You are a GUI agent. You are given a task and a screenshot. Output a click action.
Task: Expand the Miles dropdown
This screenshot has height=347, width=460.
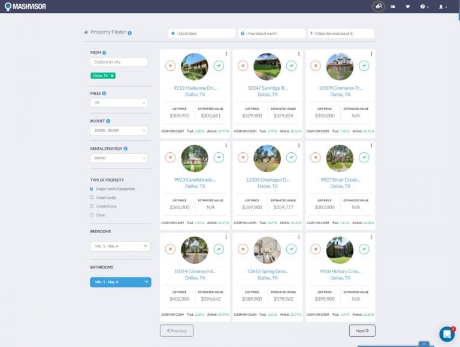(x=119, y=103)
